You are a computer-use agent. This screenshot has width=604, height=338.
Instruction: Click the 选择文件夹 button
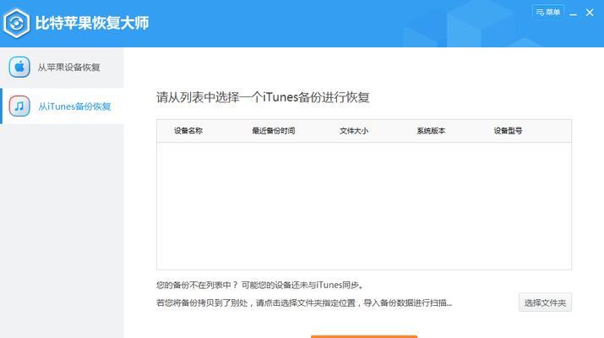point(545,303)
